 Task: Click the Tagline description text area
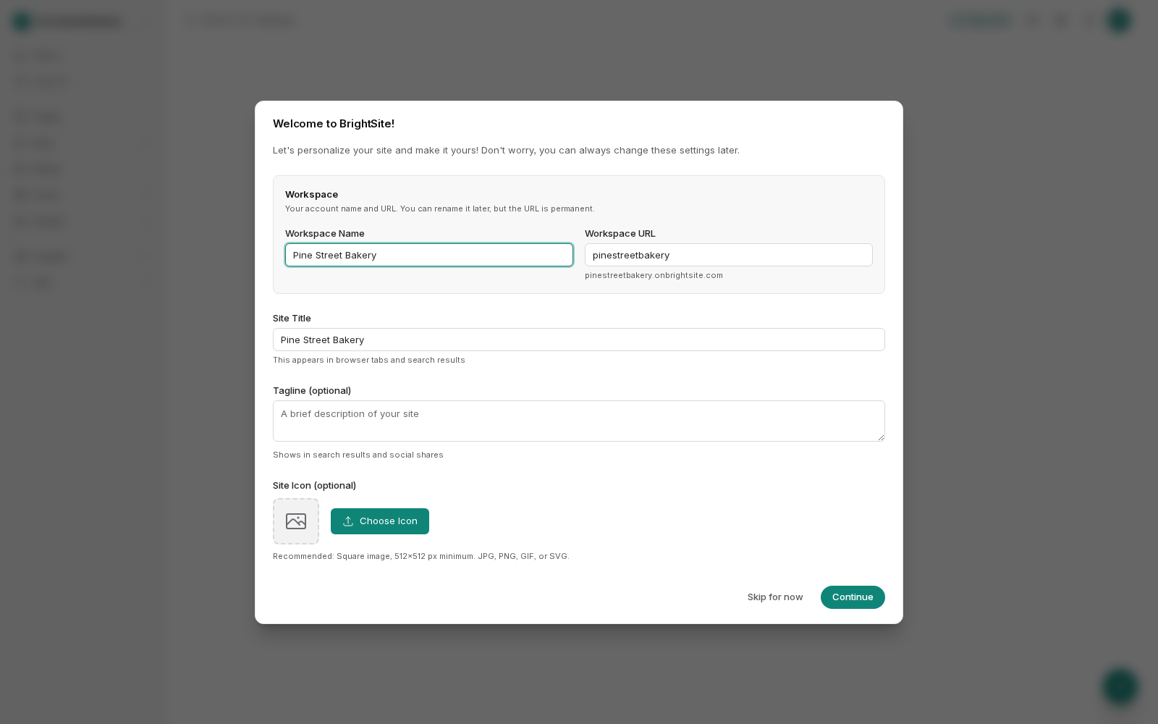click(x=579, y=421)
